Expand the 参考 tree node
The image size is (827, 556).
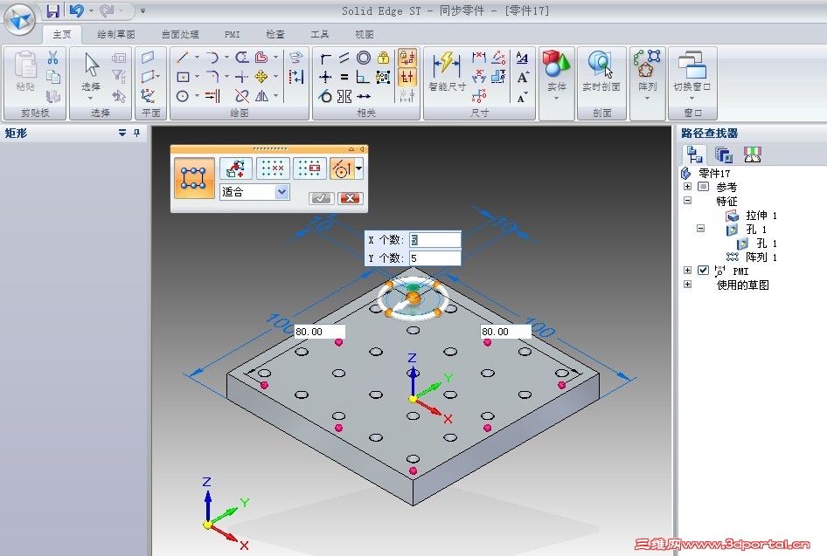[687, 187]
